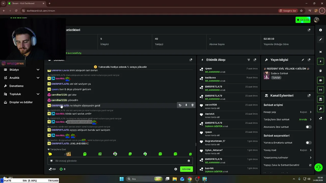
Task: Open the emoji picker in message box
Action: click(189, 161)
